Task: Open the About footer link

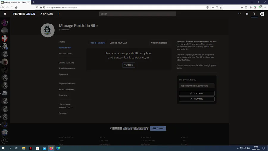Action: pyautogui.click(x=102, y=137)
